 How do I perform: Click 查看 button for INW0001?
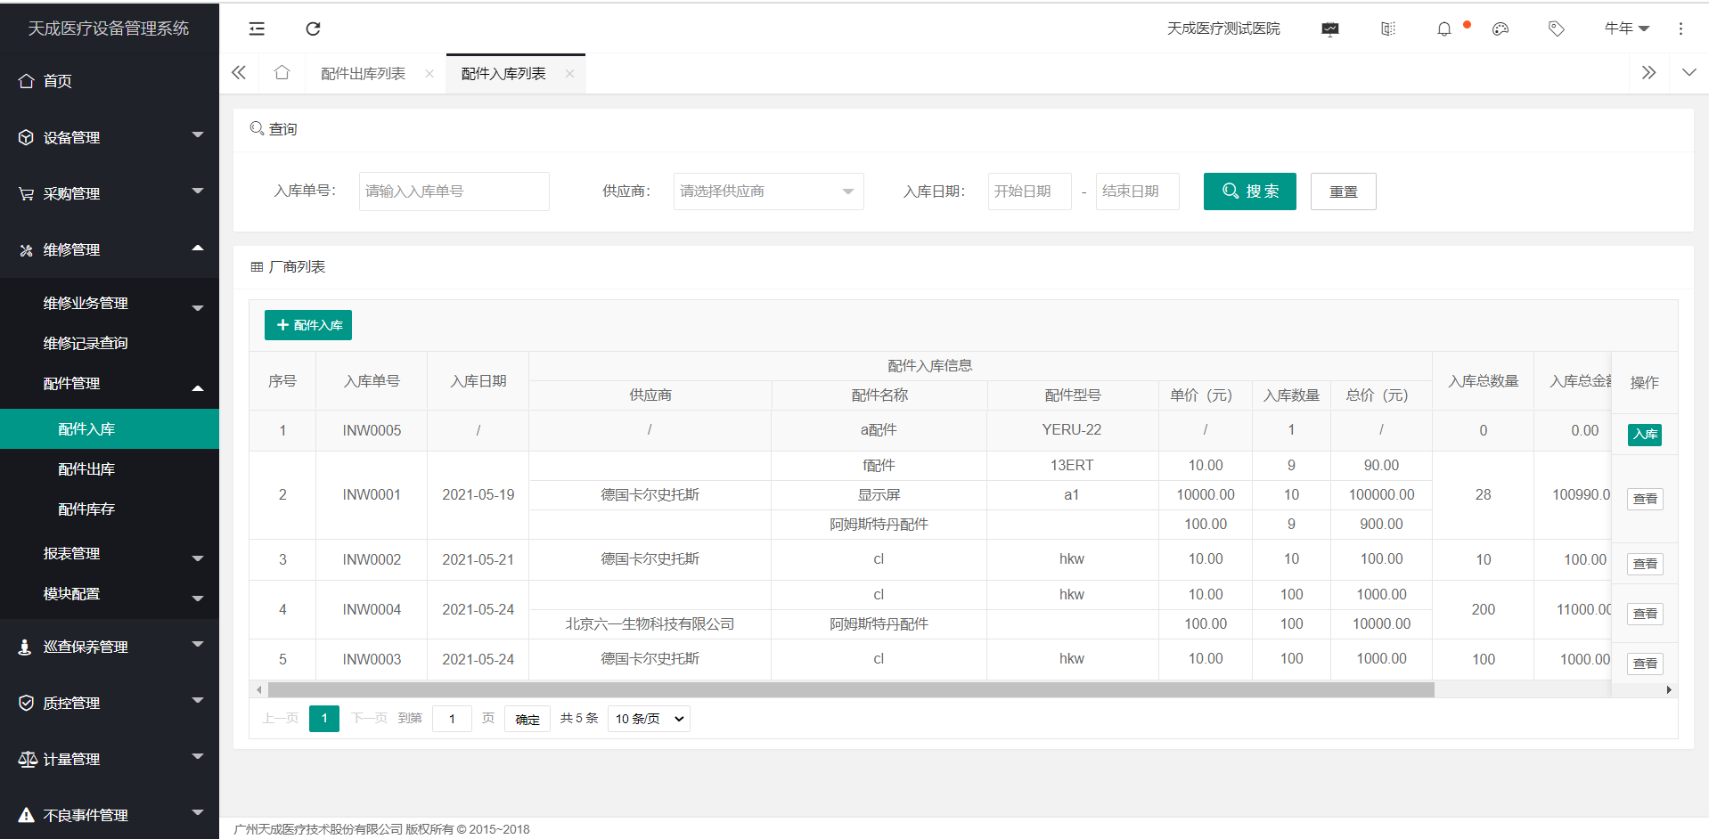click(x=1645, y=499)
